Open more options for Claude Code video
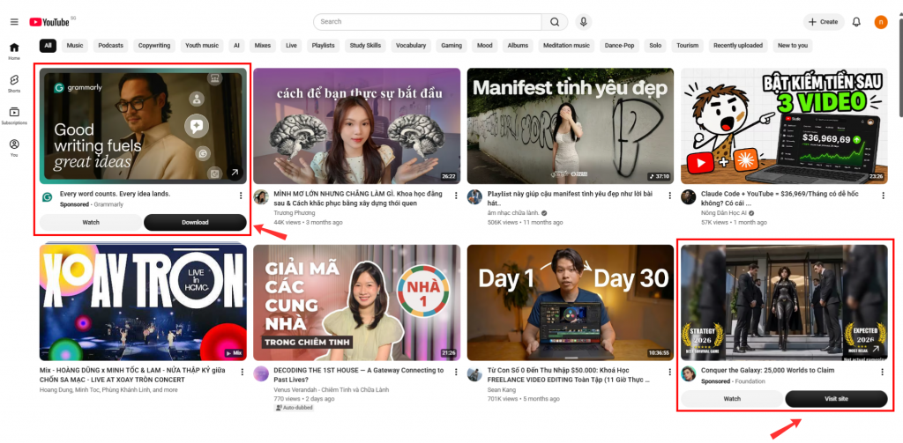 tap(883, 196)
